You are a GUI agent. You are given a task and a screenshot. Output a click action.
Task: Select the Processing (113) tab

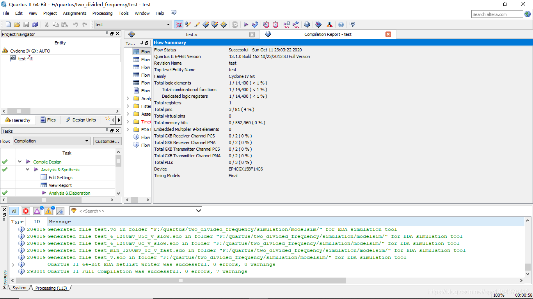pos(51,288)
